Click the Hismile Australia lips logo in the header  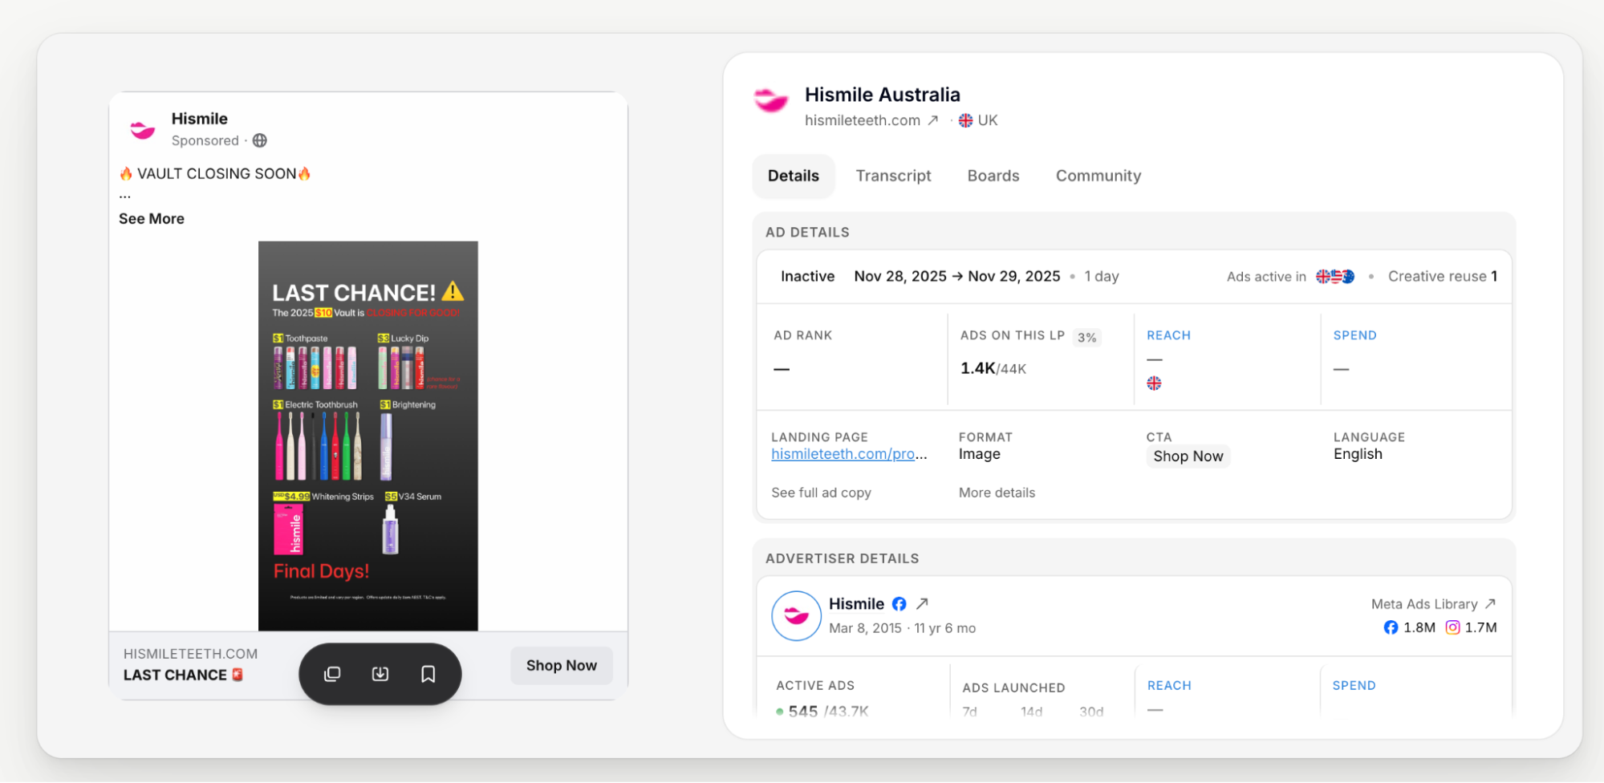click(771, 100)
